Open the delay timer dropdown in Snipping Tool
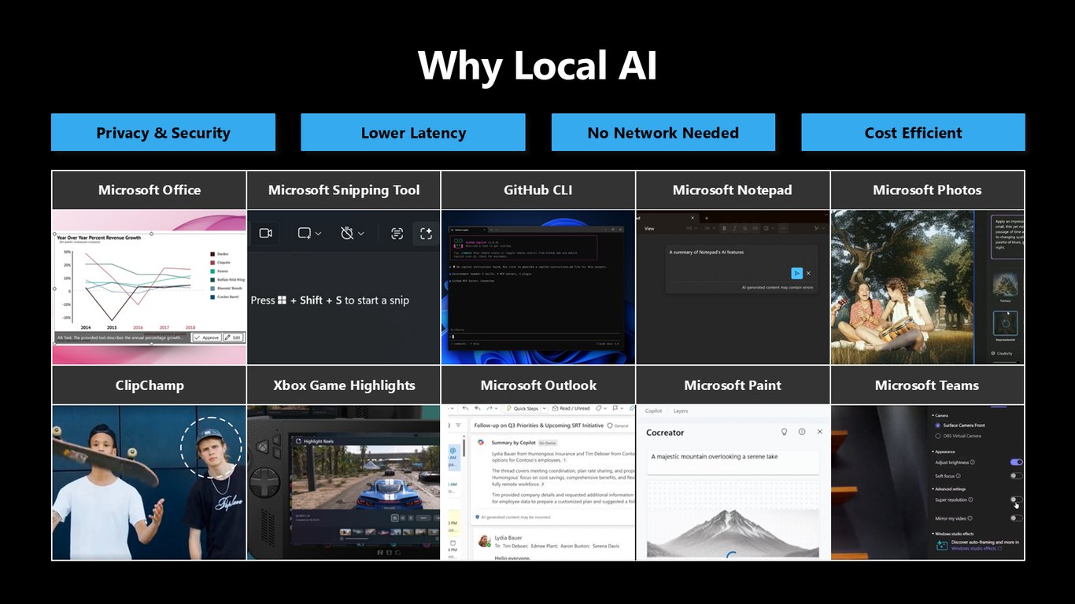 [x=361, y=234]
